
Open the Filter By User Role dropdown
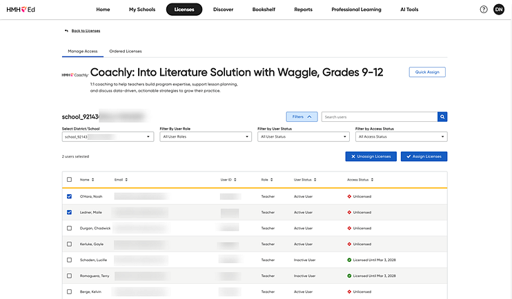tap(206, 136)
